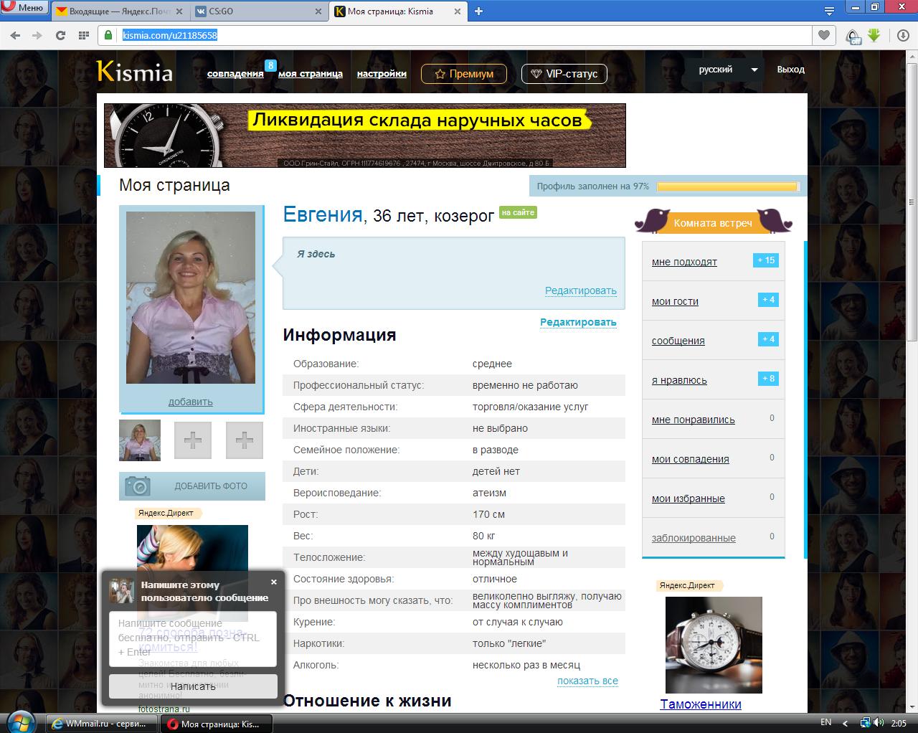The image size is (918, 733).
Task: Open моя страница navigation link
Action: 311,74
